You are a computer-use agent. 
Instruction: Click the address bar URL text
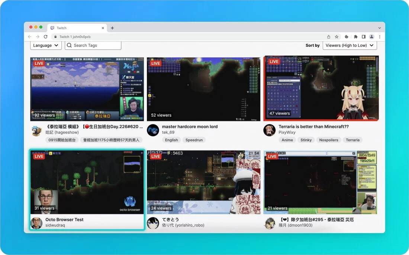click(x=75, y=37)
